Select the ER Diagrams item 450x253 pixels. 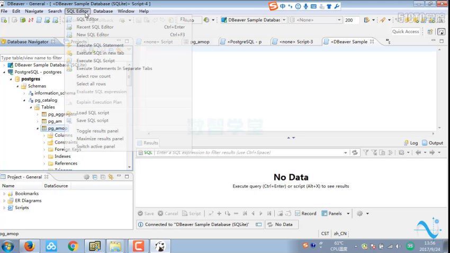(28, 201)
